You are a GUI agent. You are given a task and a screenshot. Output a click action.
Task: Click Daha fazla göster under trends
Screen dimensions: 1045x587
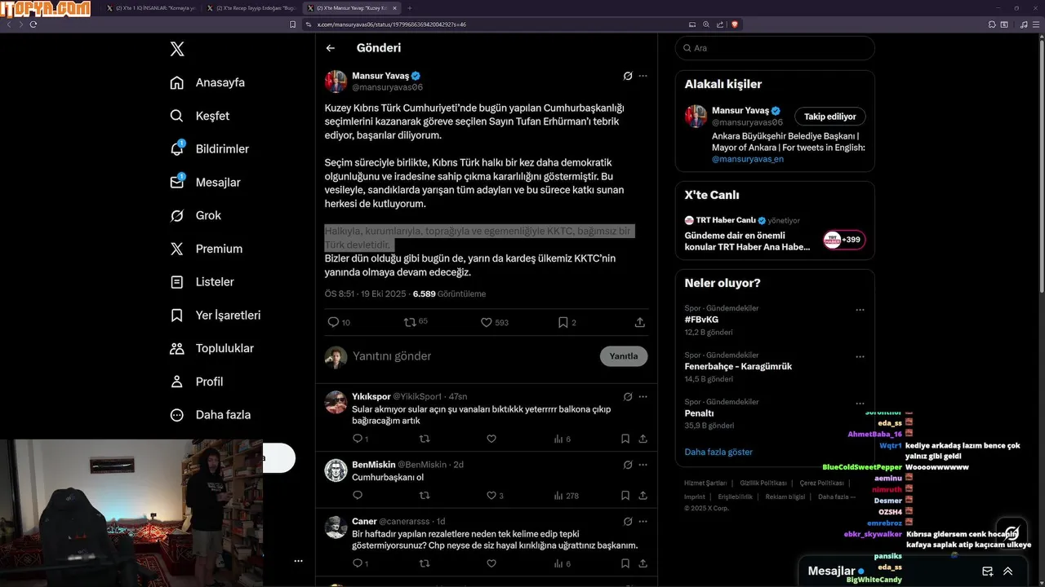[x=718, y=452]
